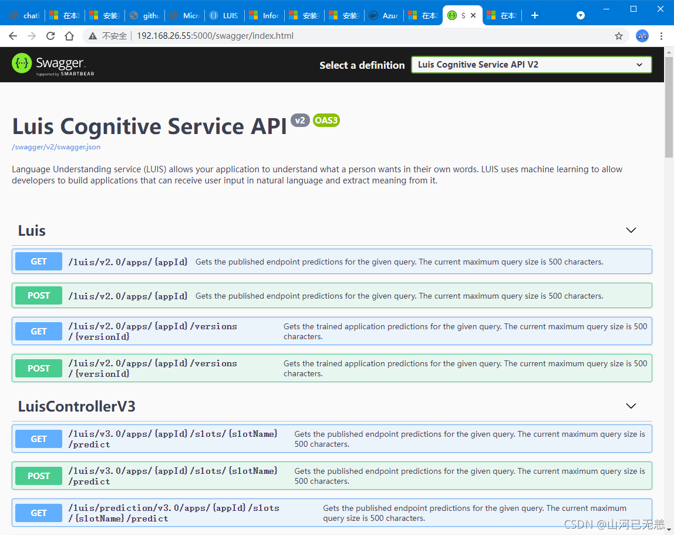Switch to the github tab

(145, 15)
